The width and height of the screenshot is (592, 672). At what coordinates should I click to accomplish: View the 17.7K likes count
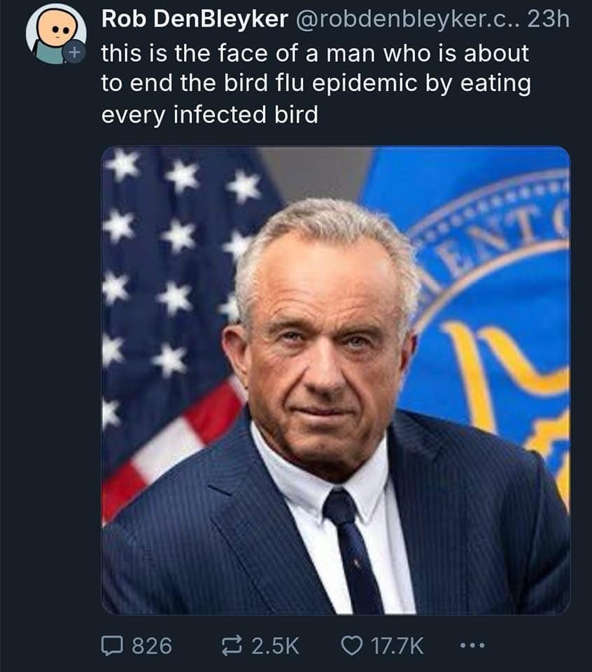coord(397,645)
